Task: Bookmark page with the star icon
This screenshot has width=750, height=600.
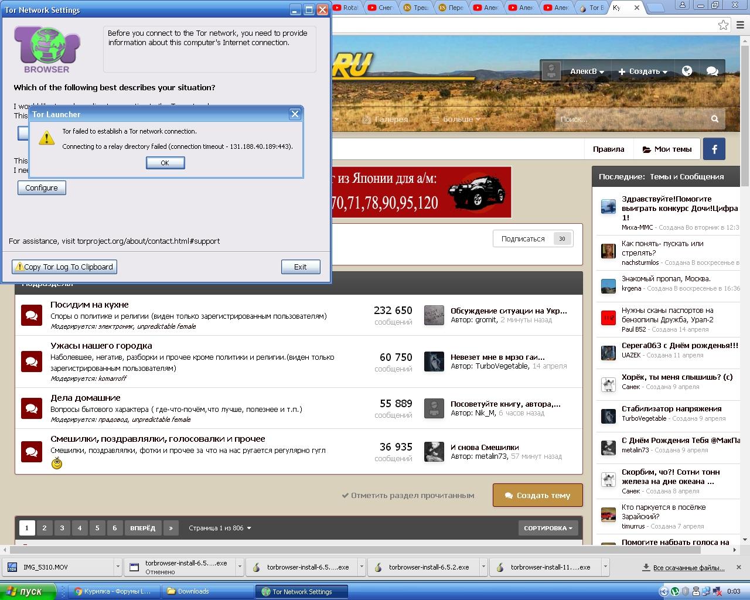Action: [x=724, y=25]
